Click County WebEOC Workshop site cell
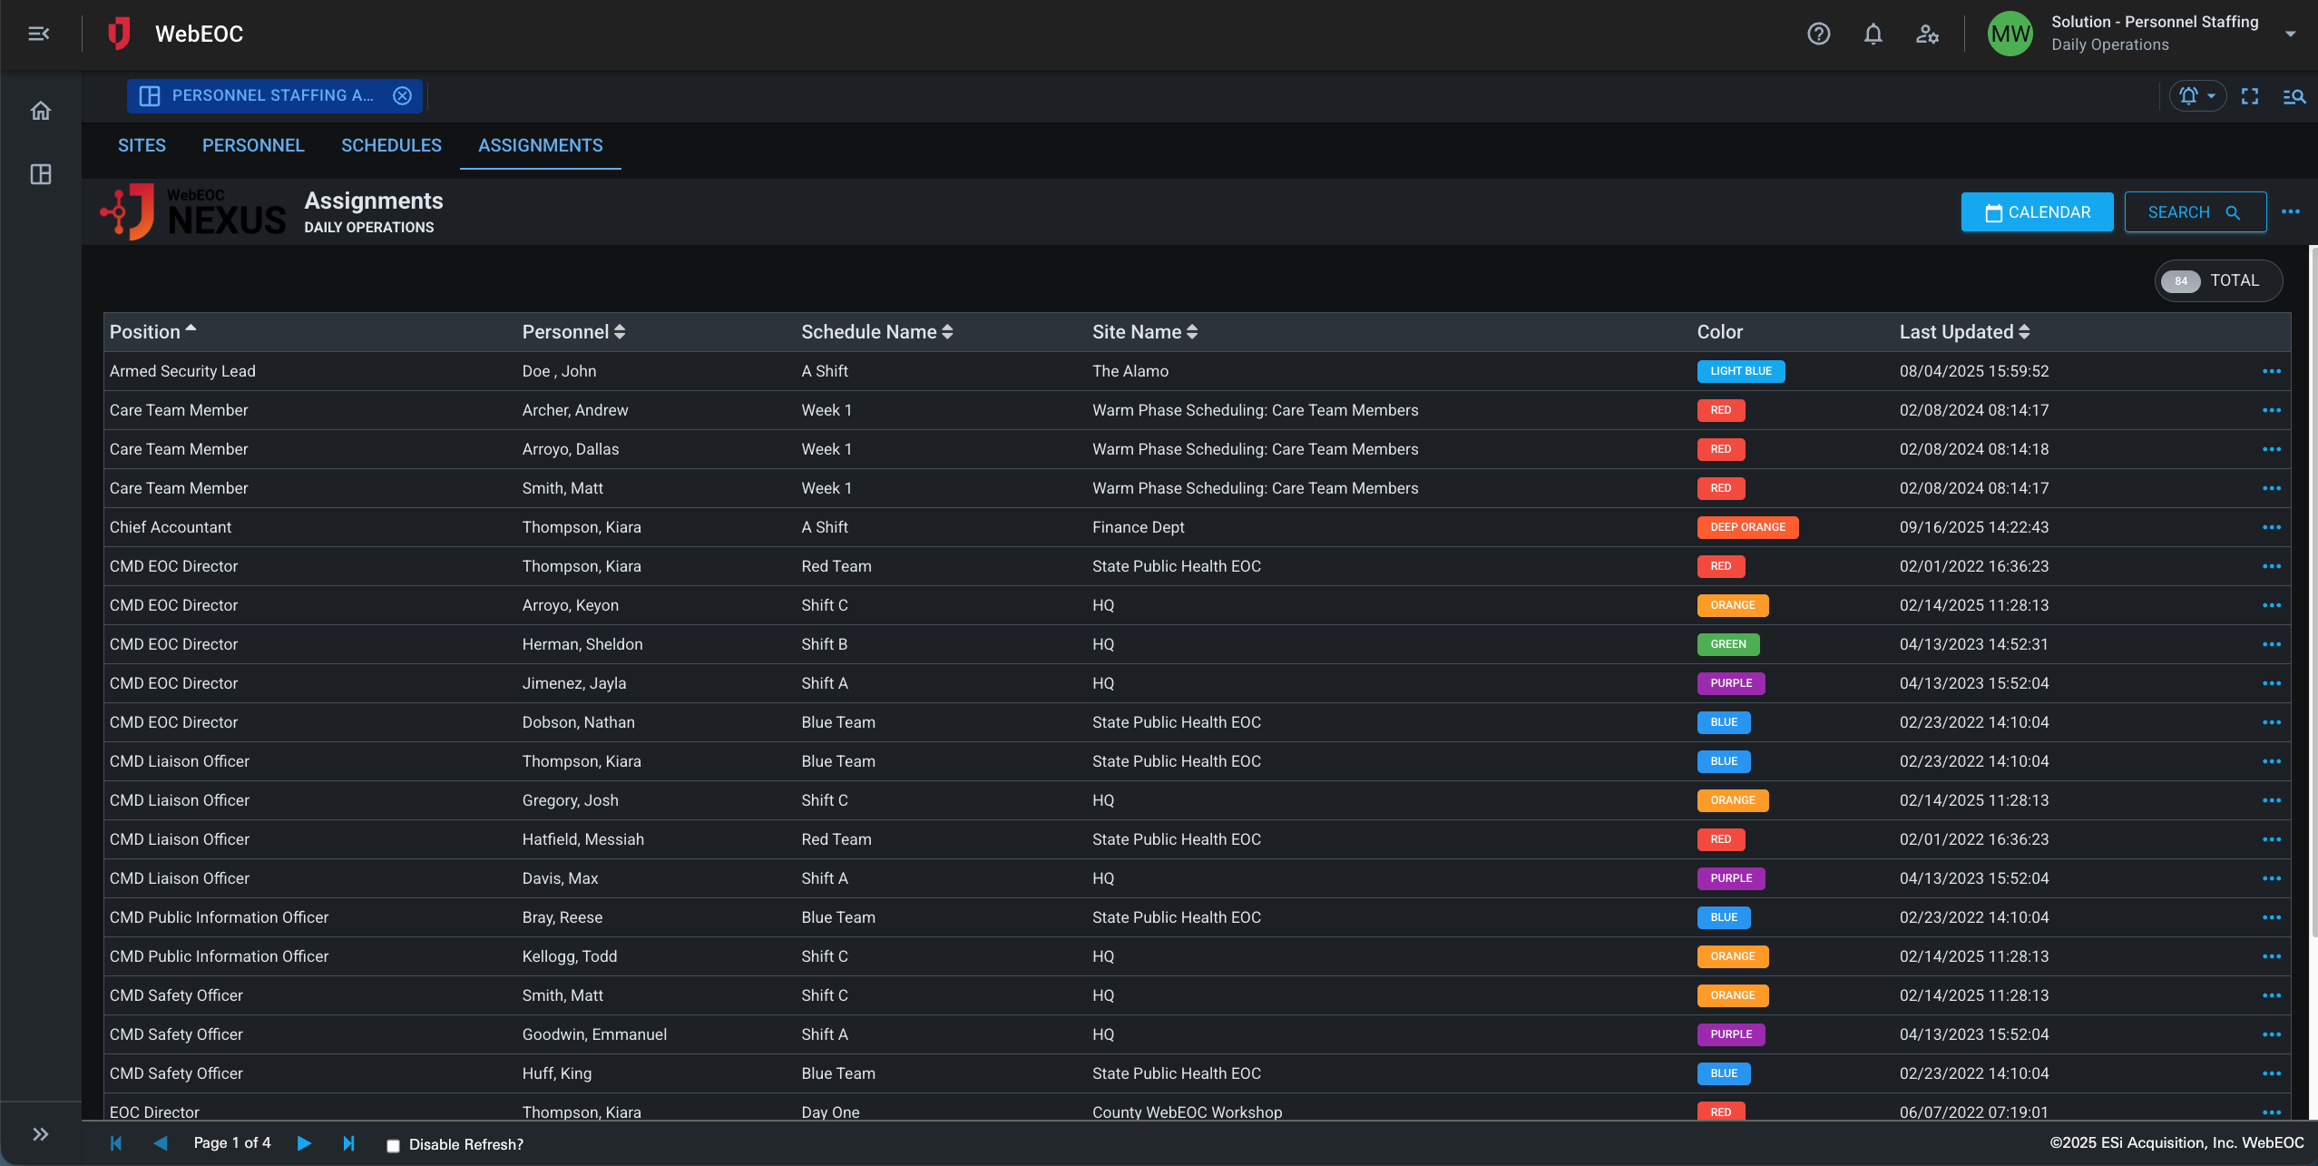 1187,1112
